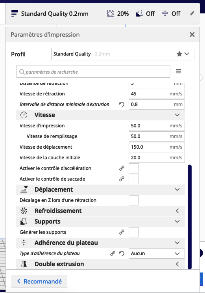Click the Double extrusion header label
Viewport: 205px width, 293px height.
point(59,264)
